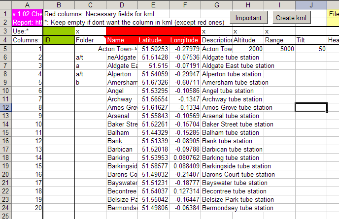Click 'Baker Street tube station' description cell
The image size is (339, 219).
pyautogui.click(x=237, y=124)
